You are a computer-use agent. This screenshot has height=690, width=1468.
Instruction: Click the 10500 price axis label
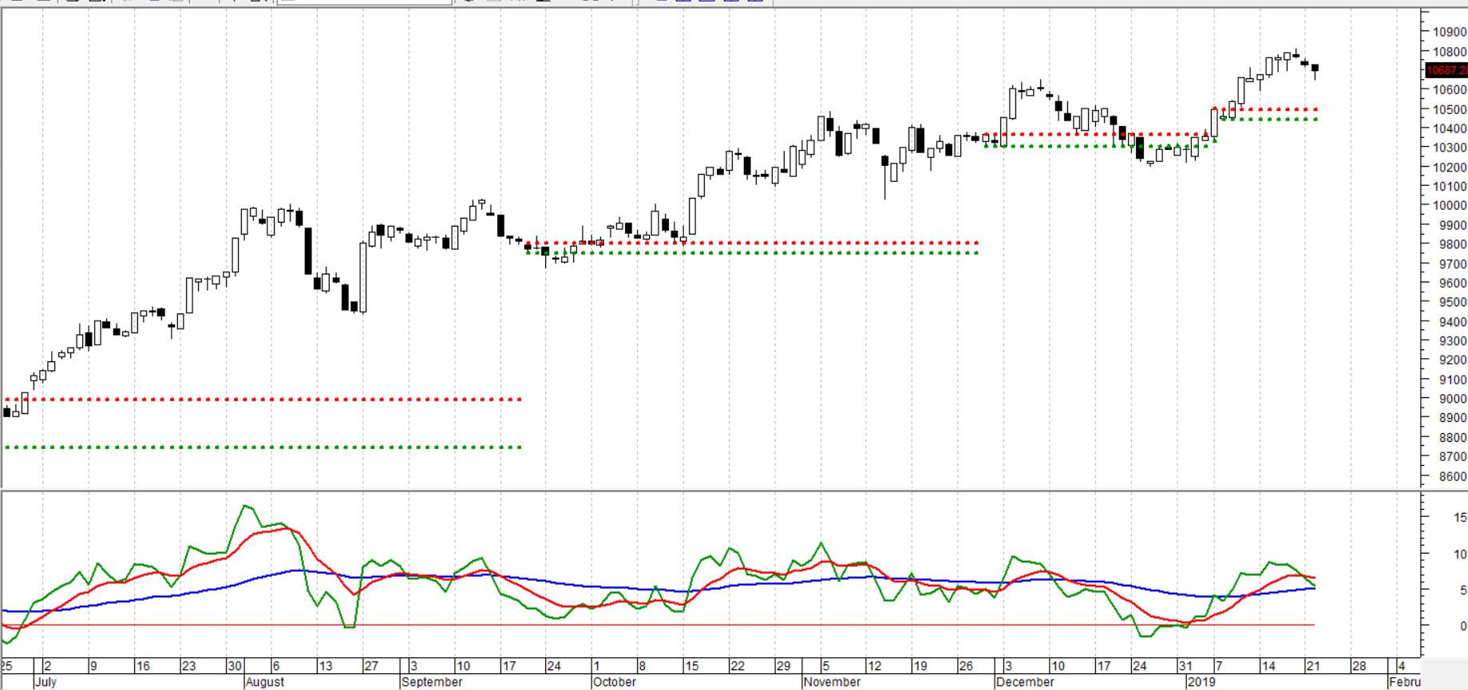tap(1450, 109)
